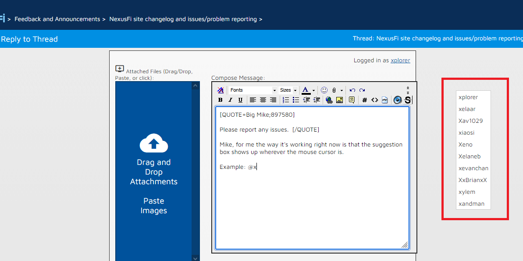Insert a hyperlink with globe icon
The height and width of the screenshot is (261, 523).
click(329, 100)
